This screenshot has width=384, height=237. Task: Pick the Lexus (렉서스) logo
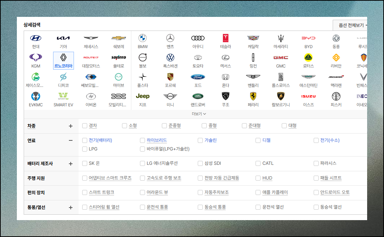point(225,57)
